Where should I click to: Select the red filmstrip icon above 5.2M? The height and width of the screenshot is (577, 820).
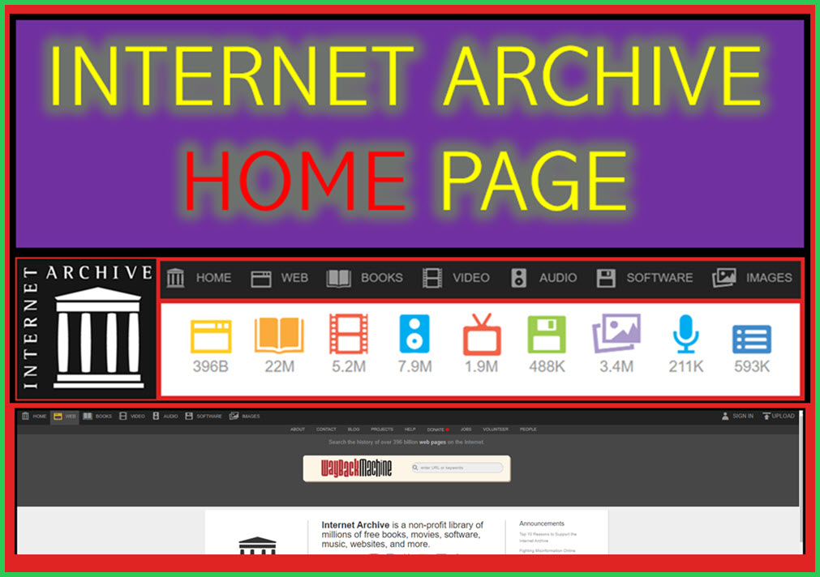pyautogui.click(x=348, y=333)
